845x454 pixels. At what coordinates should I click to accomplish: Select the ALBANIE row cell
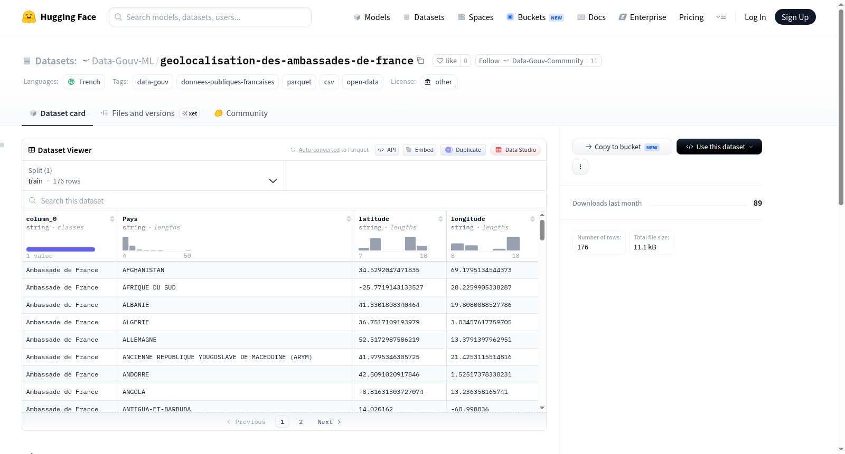[236, 305]
